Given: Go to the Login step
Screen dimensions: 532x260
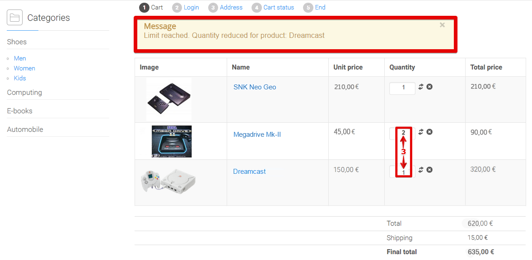Looking at the screenshot, I should pos(186,8).
